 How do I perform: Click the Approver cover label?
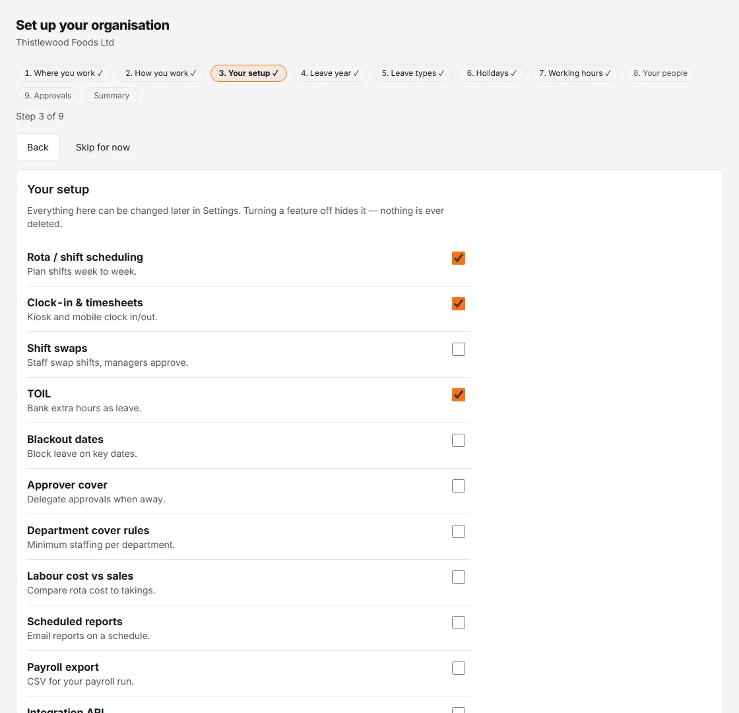point(67,485)
